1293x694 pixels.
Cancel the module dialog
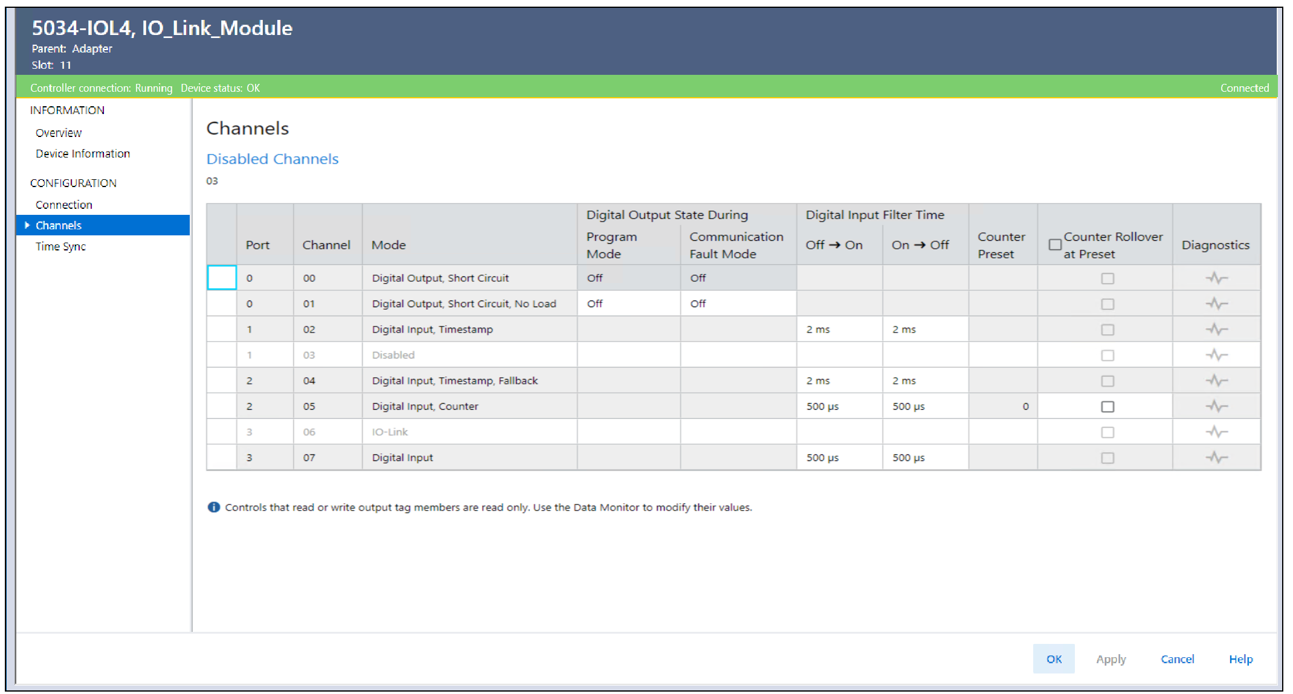[1177, 659]
